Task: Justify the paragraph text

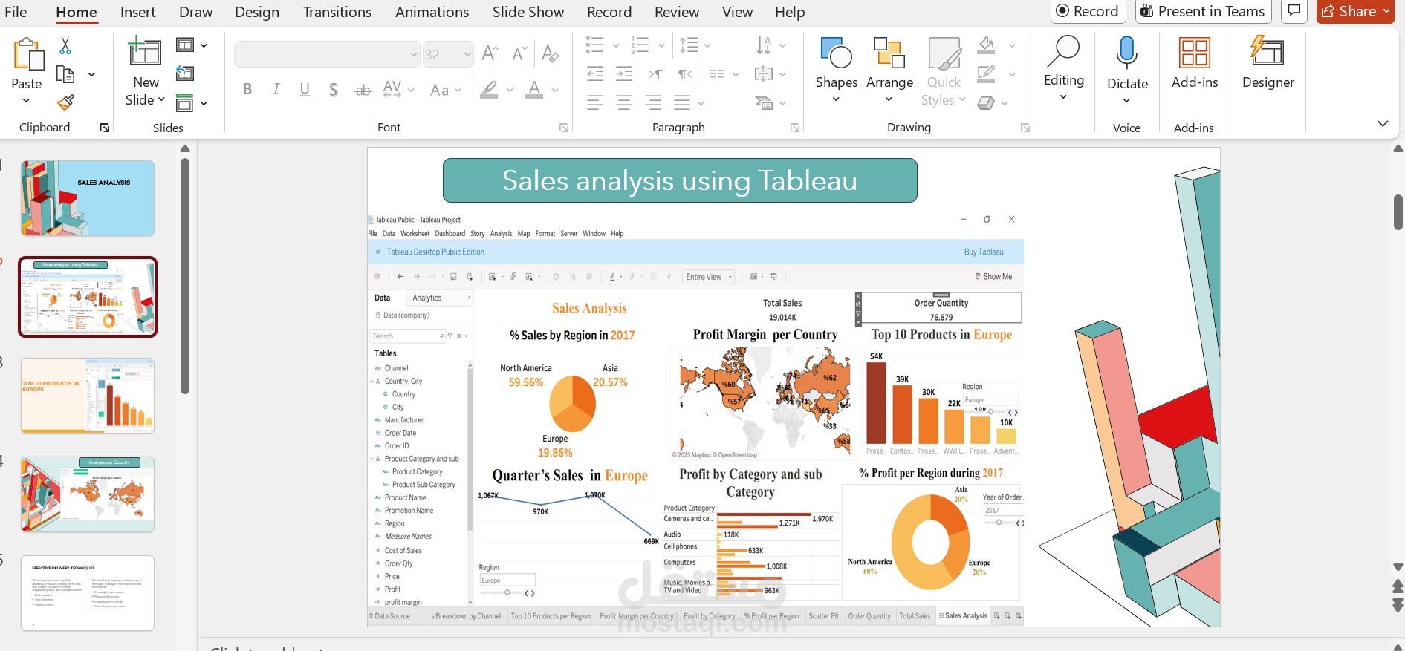Action: (681, 102)
